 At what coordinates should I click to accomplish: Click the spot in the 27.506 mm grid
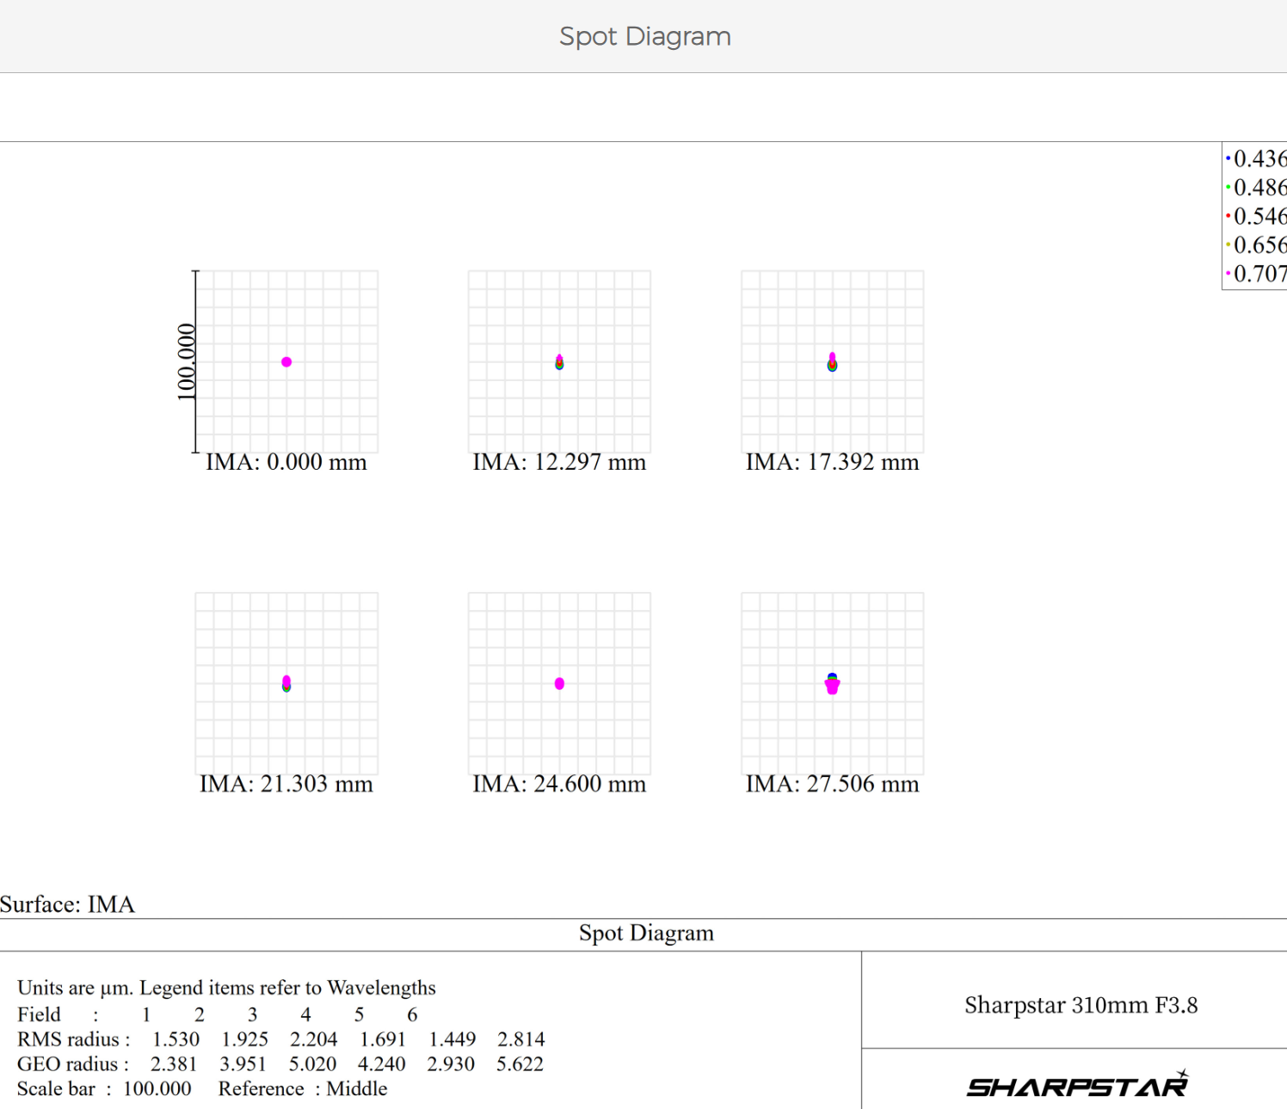point(832,684)
